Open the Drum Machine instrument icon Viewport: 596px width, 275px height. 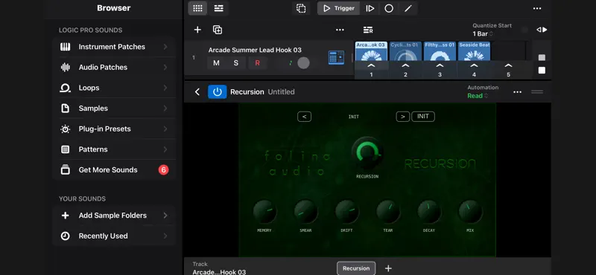[336, 58]
